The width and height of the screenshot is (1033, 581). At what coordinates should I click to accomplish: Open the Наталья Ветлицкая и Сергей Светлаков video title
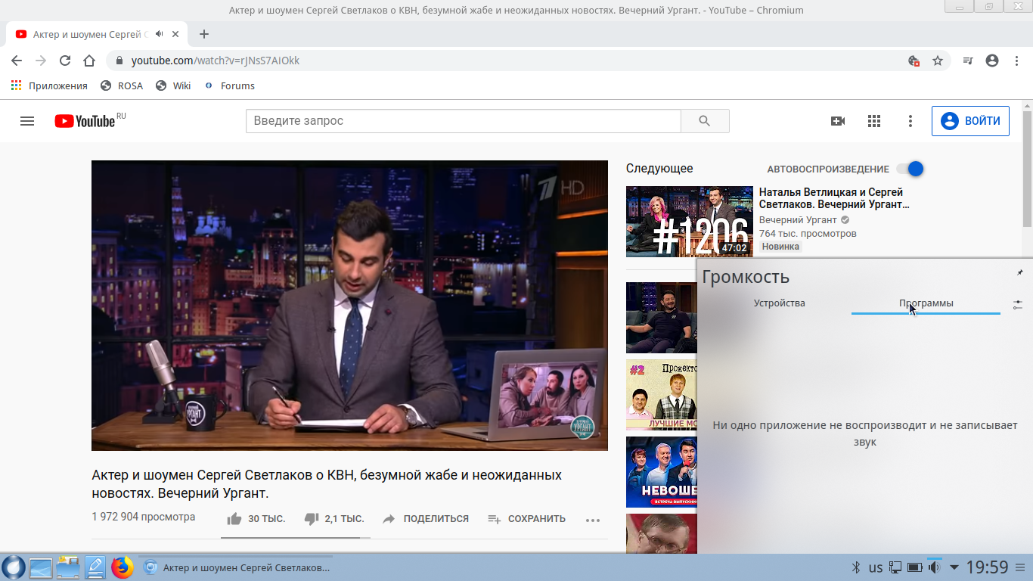834,198
